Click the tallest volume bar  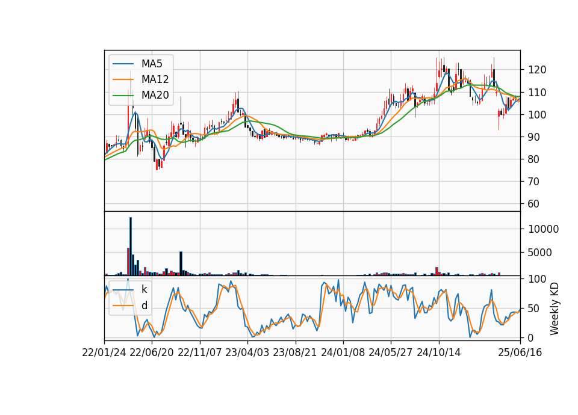pos(131,247)
